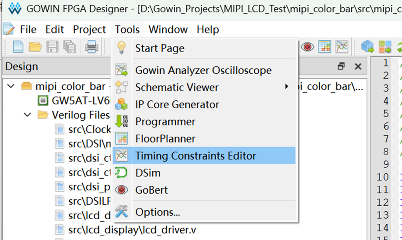Click the Programmer download arrow icon
This screenshot has height=240, width=402.
pos(121,122)
